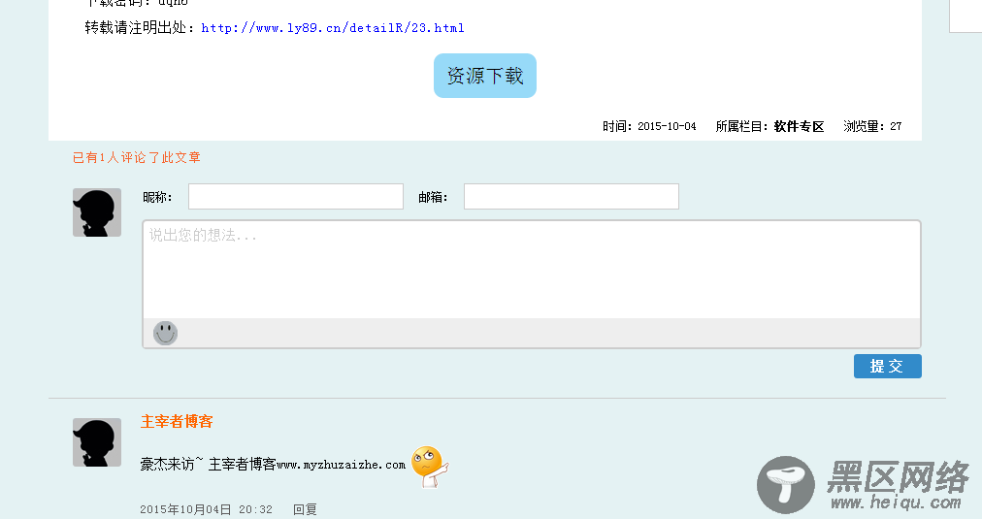Open the 主宰者博客 commenter name link
982x519 pixels.
(x=177, y=421)
